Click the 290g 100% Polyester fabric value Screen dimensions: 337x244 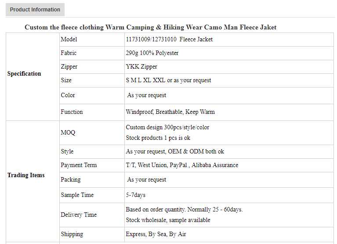tap(152, 53)
